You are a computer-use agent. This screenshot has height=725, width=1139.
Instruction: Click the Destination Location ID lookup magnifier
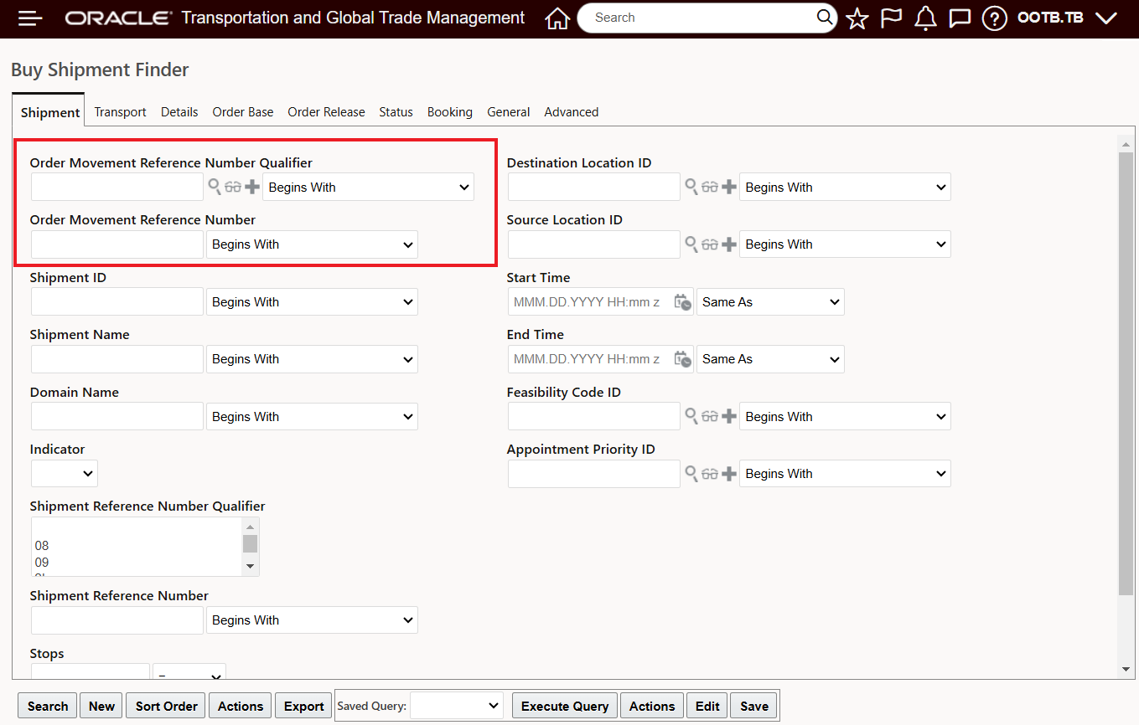[x=691, y=187]
